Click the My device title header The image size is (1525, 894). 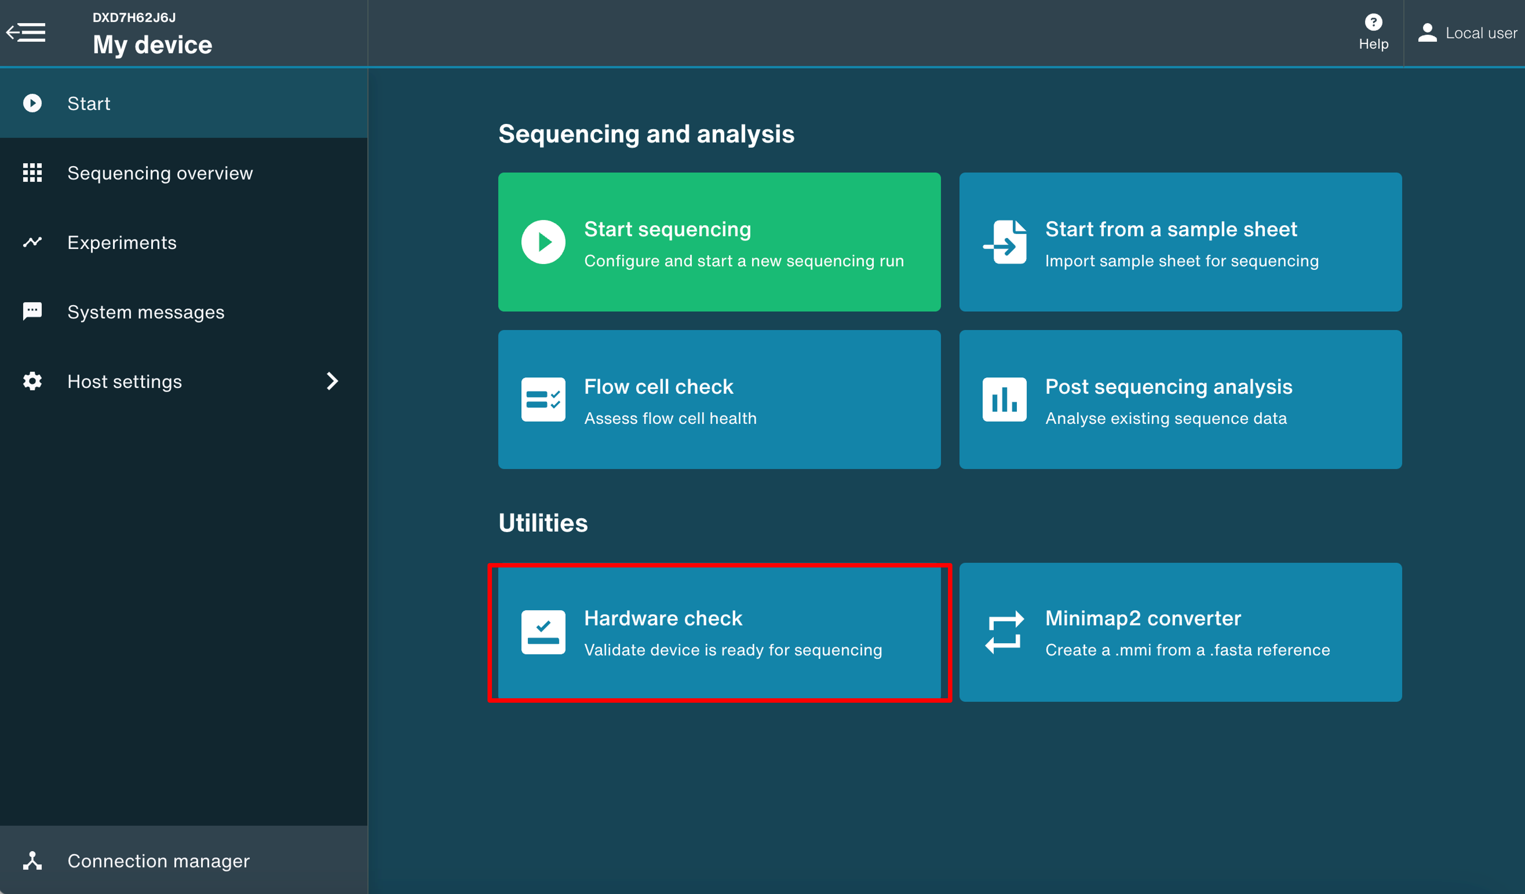point(152,45)
